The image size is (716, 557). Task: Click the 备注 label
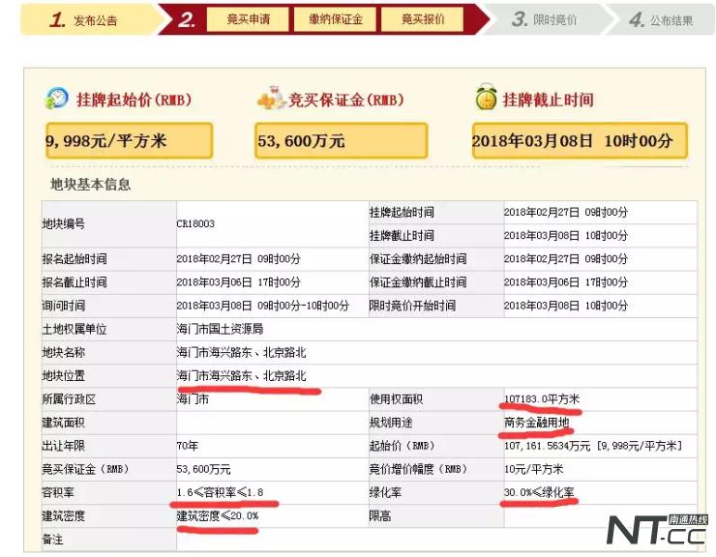[x=53, y=540]
